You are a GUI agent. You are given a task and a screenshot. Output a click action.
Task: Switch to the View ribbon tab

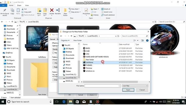point(27,5)
